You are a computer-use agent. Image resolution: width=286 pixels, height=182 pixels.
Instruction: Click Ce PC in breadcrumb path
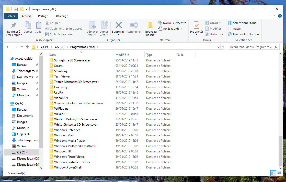click(x=45, y=47)
